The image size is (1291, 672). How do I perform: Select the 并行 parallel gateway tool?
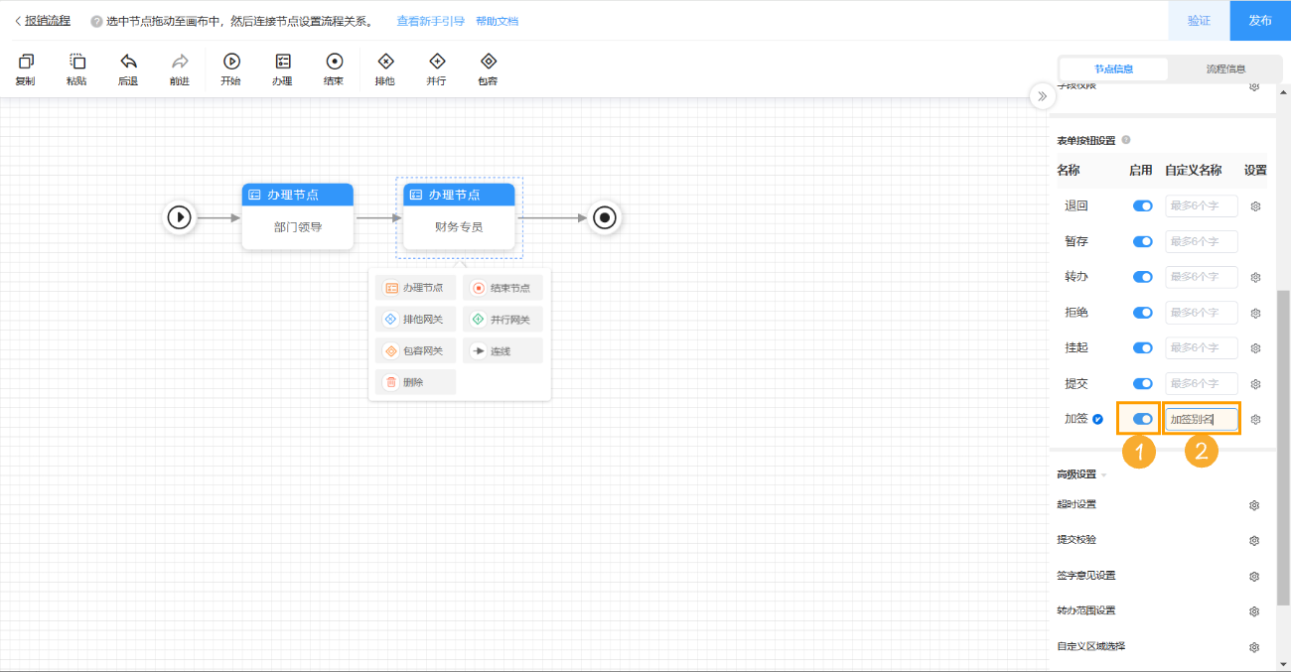tap(436, 67)
